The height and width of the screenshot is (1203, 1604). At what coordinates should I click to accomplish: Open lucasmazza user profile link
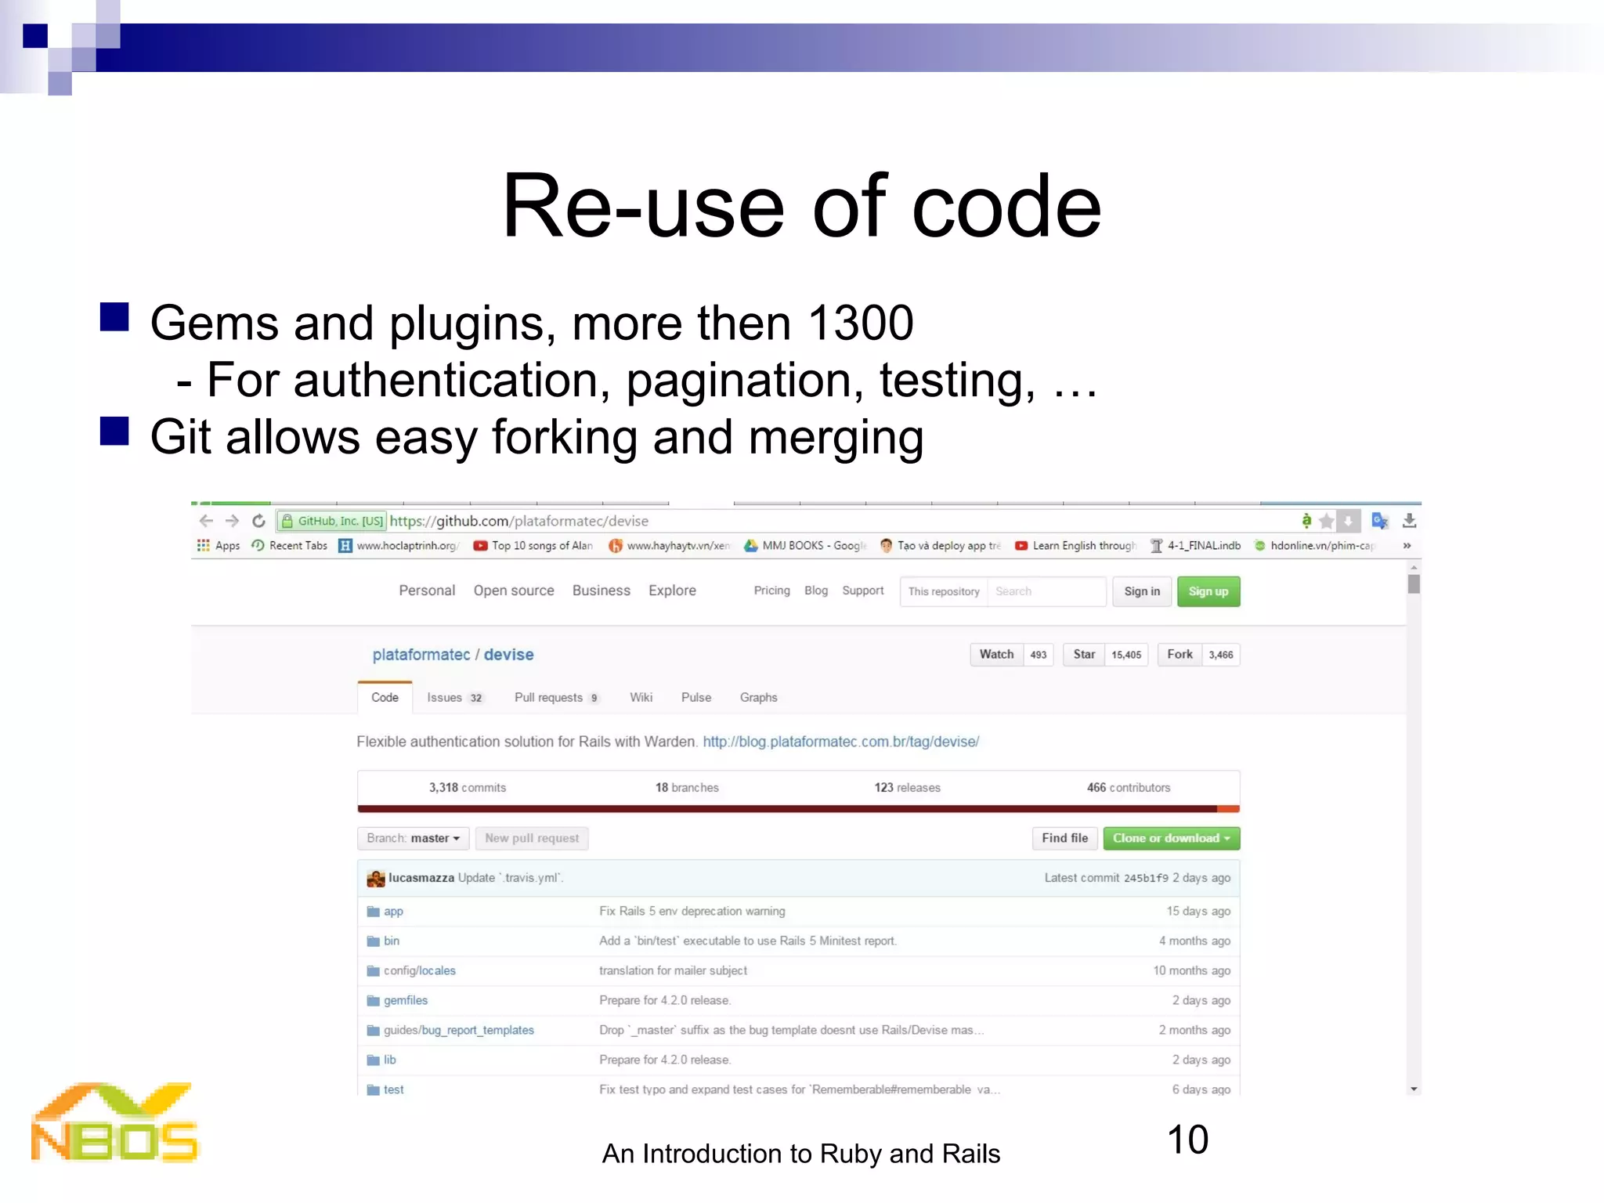[x=421, y=878]
